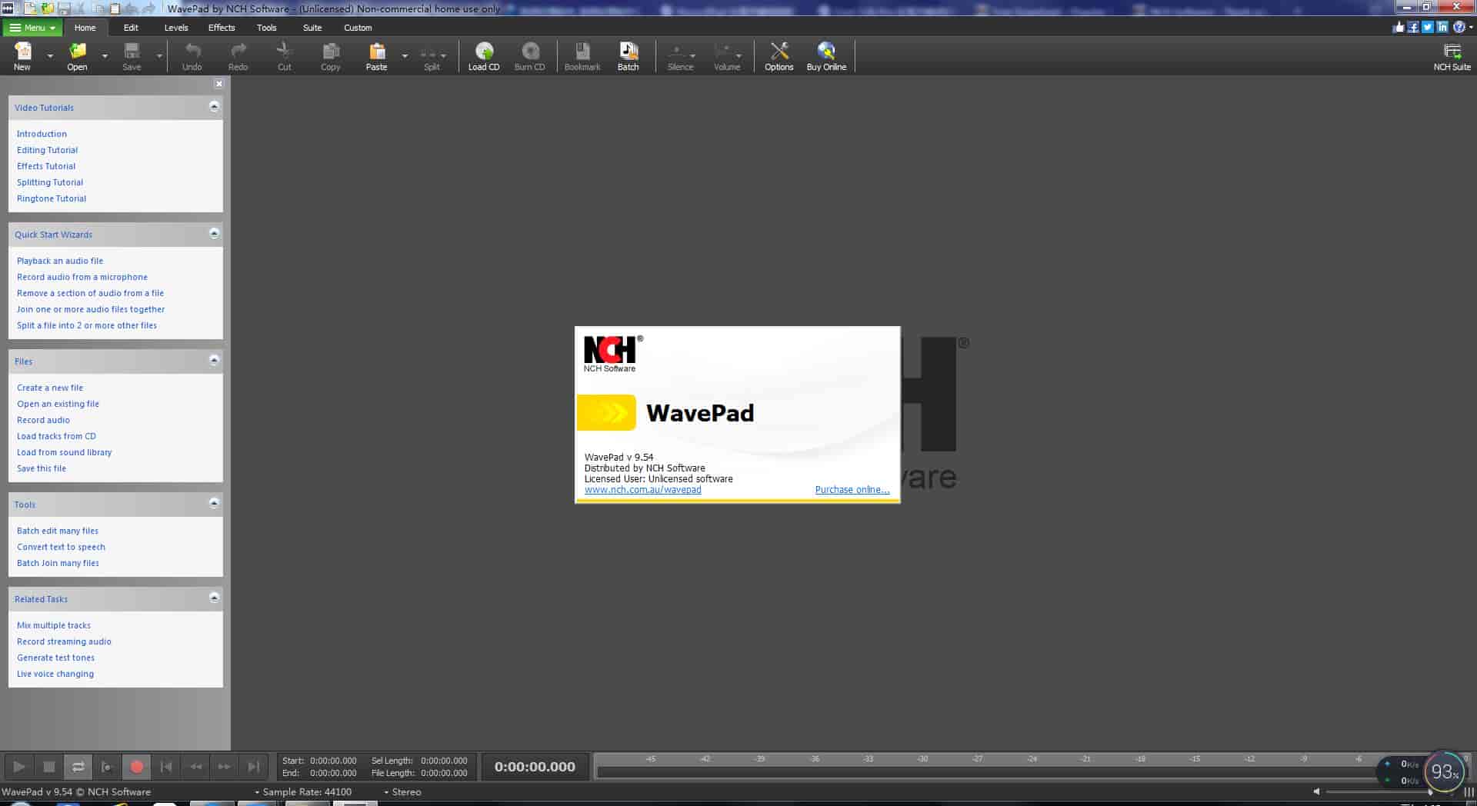Expand the Save button's dropdown arrow
The width and height of the screenshot is (1477, 806).
159,56
